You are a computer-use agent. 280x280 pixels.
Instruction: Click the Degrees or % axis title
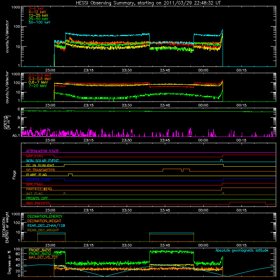click(x=9, y=262)
